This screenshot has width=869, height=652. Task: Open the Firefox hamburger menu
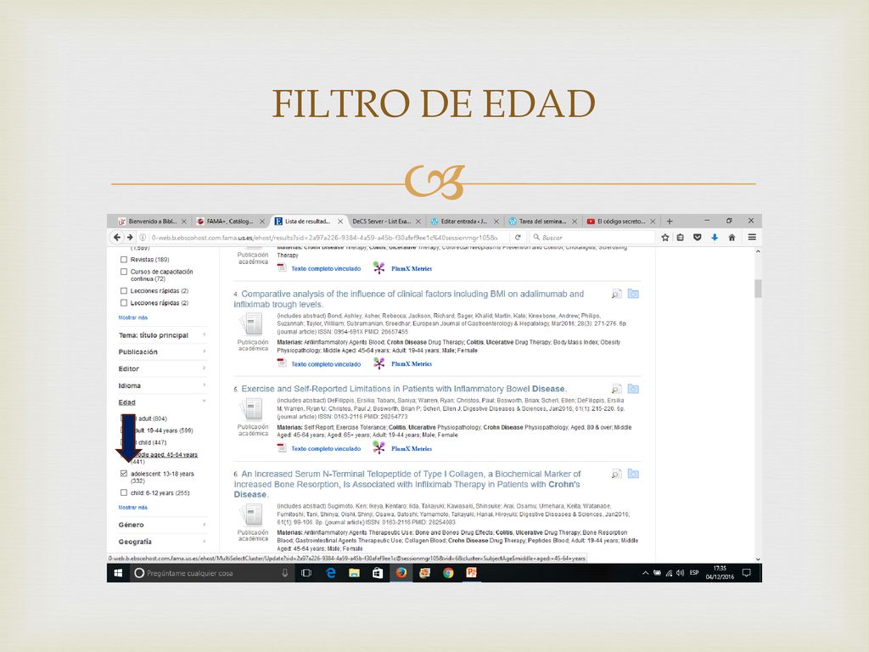pos(752,238)
